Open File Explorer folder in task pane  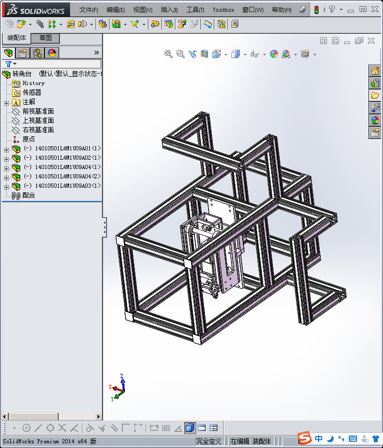tap(375, 95)
